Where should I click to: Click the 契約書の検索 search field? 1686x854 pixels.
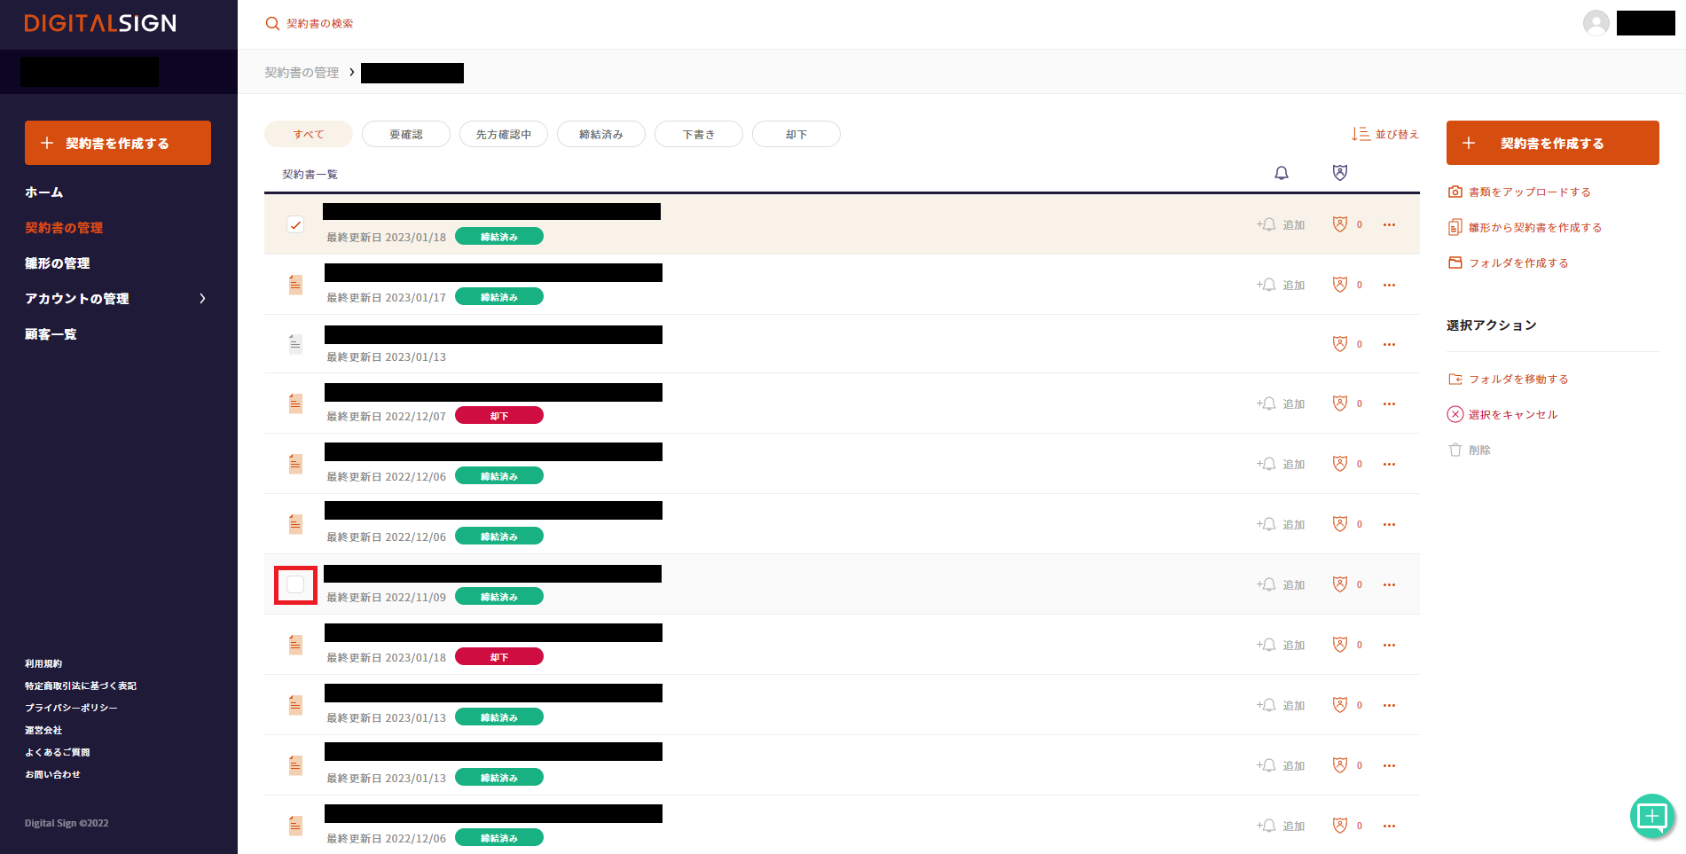point(319,24)
